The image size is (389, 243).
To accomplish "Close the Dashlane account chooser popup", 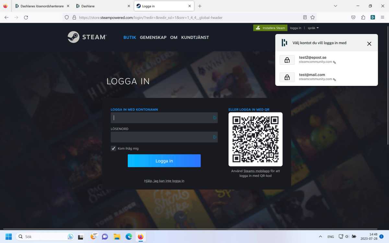I will coord(369,44).
